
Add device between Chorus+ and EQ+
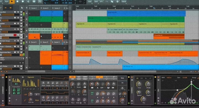(155, 90)
